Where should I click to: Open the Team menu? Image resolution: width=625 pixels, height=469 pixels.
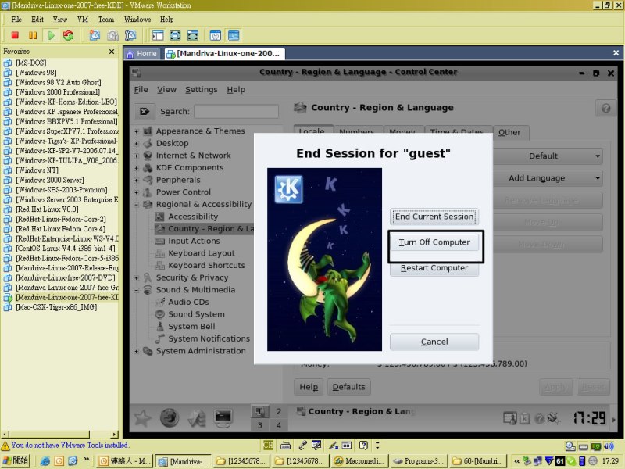tap(106, 20)
